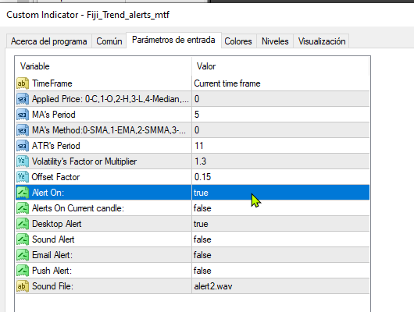
Task: Select the 'TimeFrame' variable label
Action: [x=52, y=83]
